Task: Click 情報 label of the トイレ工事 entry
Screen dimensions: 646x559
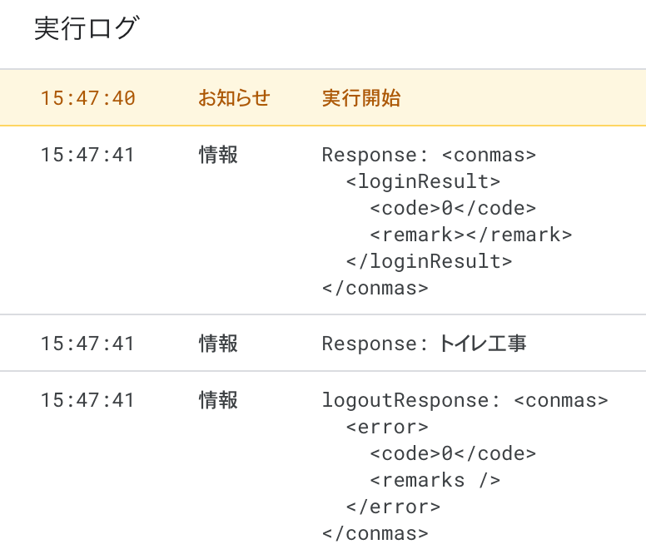Action: pos(218,343)
